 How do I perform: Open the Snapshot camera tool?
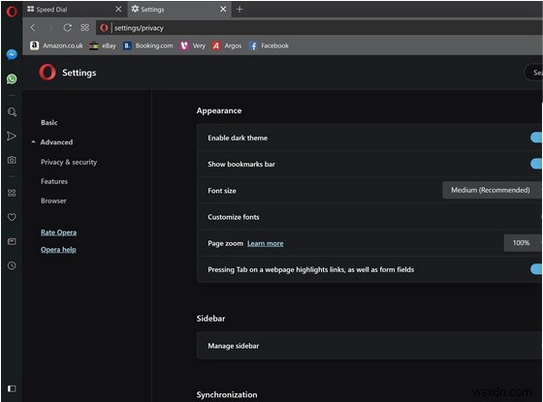(12, 160)
